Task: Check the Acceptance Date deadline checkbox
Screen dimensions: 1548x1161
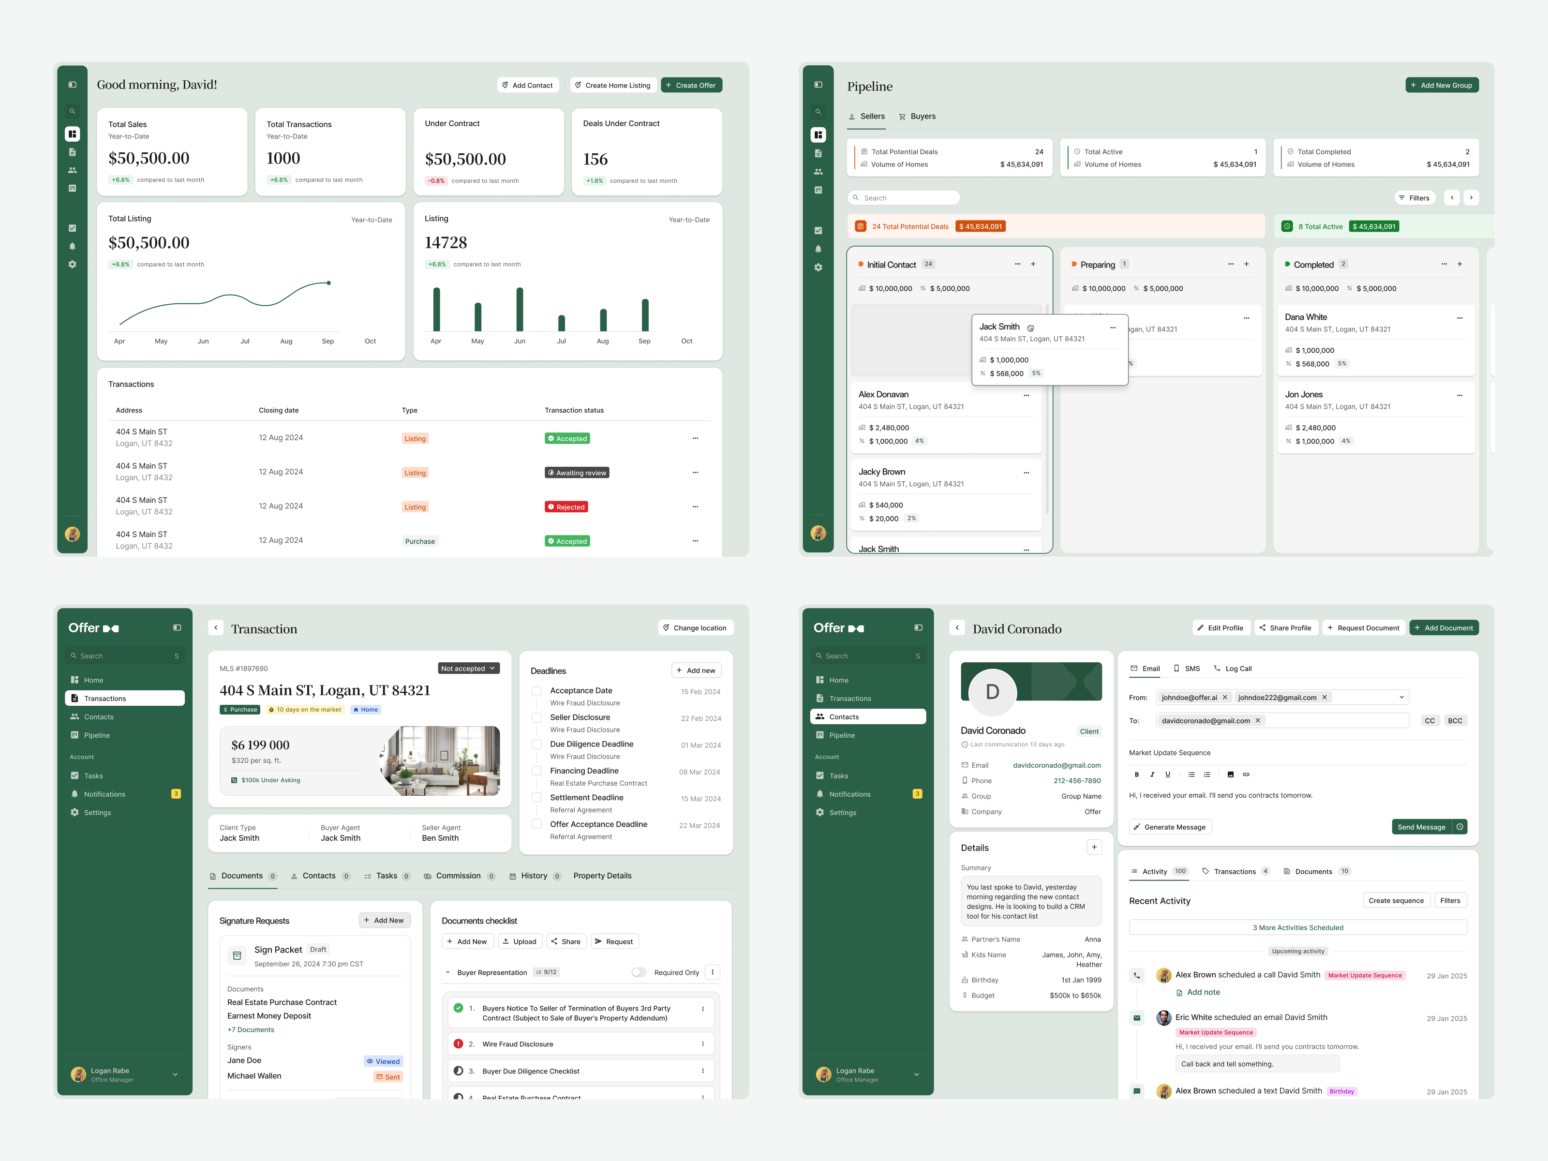Action: pos(537,691)
